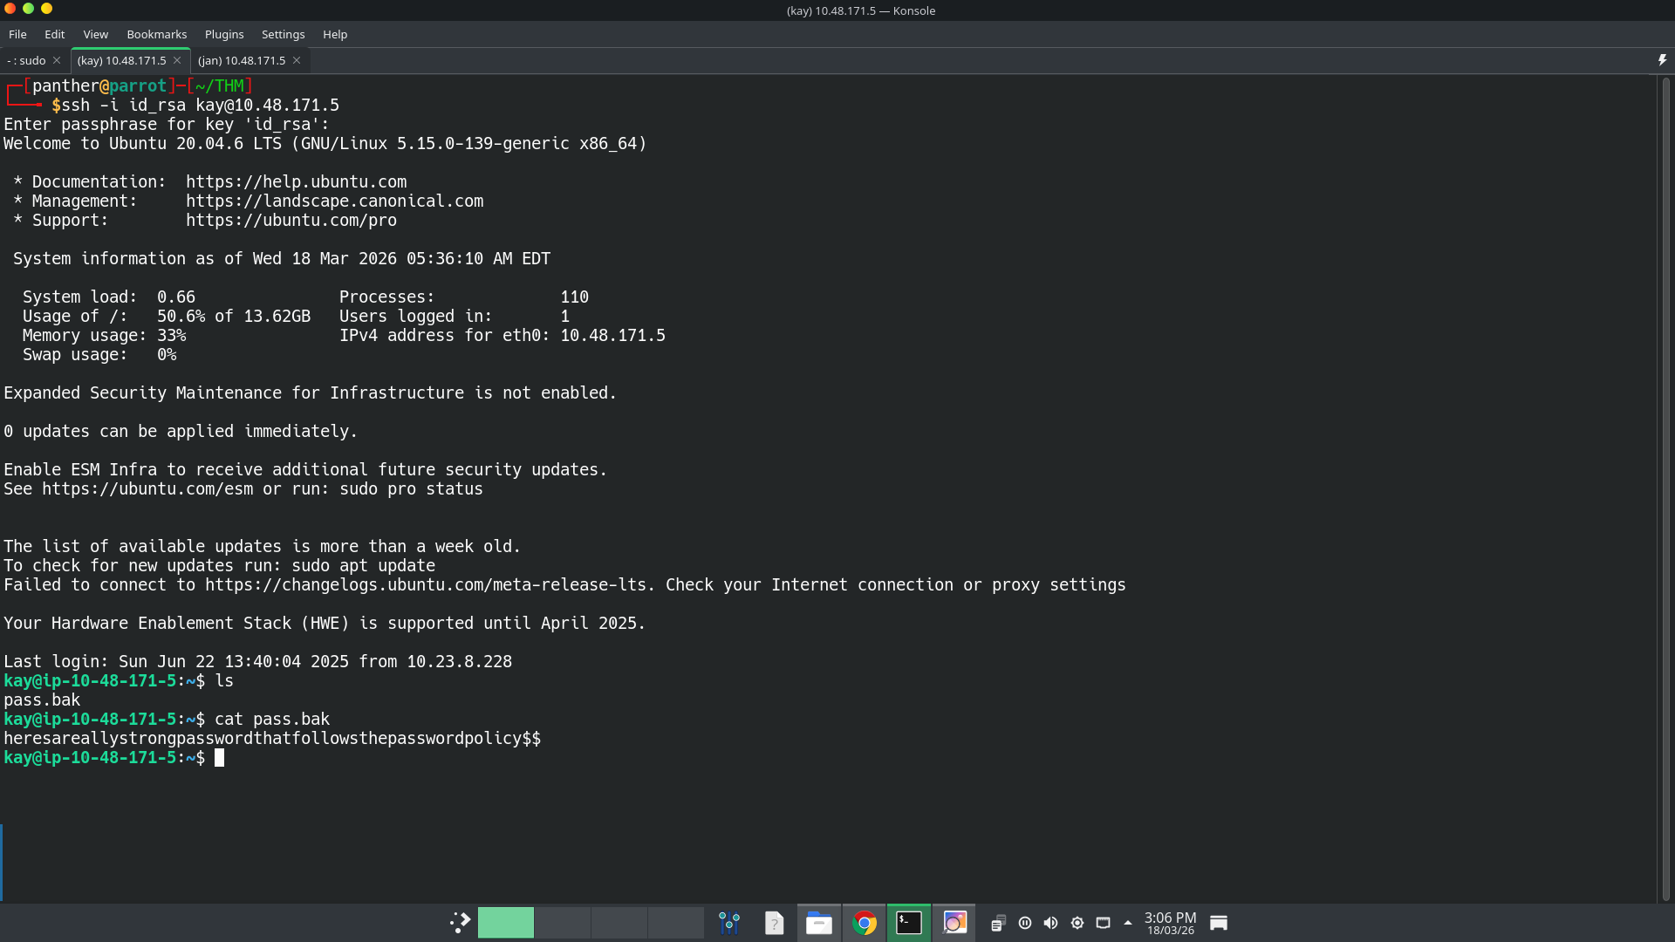The image size is (1675, 942).
Task: Expand the hidden system tray icons arrow
Action: coord(1128,923)
